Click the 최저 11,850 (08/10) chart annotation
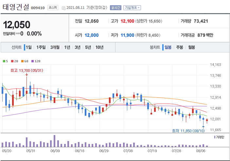230x161 pixels. click(188, 131)
